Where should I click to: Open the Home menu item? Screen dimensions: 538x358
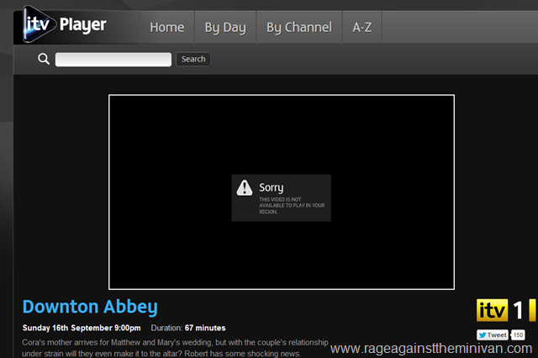tap(167, 27)
